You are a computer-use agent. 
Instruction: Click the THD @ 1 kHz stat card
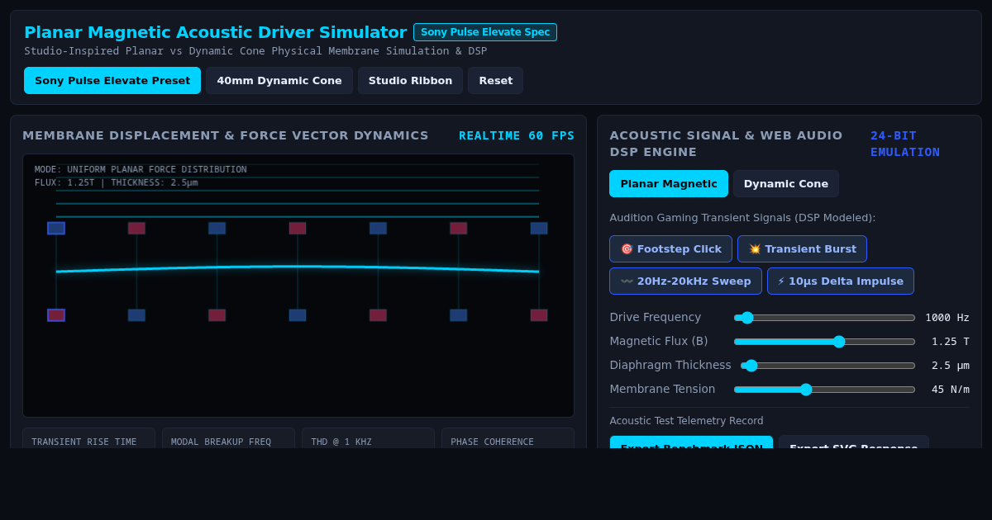click(368, 438)
